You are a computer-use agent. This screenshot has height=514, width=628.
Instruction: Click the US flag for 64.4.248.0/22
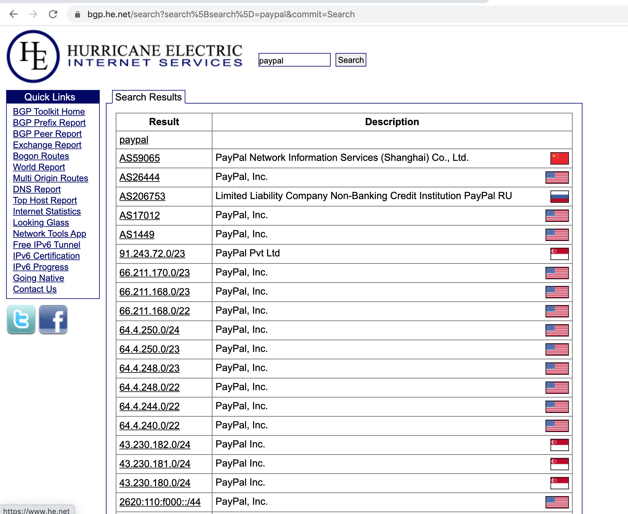tap(557, 388)
